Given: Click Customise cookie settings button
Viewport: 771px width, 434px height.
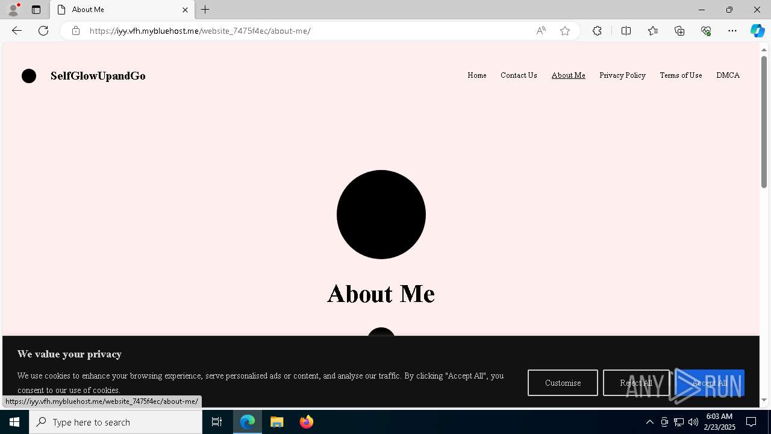Looking at the screenshot, I should click(563, 383).
